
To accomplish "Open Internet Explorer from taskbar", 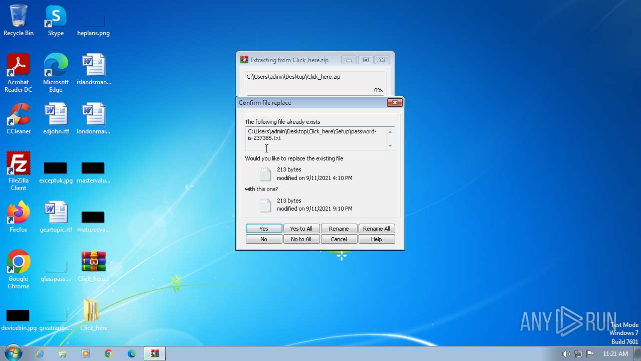I will tap(40, 353).
